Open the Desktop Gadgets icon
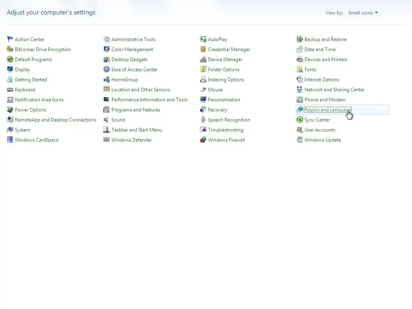The width and height of the screenshot is (412, 309). tap(106, 60)
